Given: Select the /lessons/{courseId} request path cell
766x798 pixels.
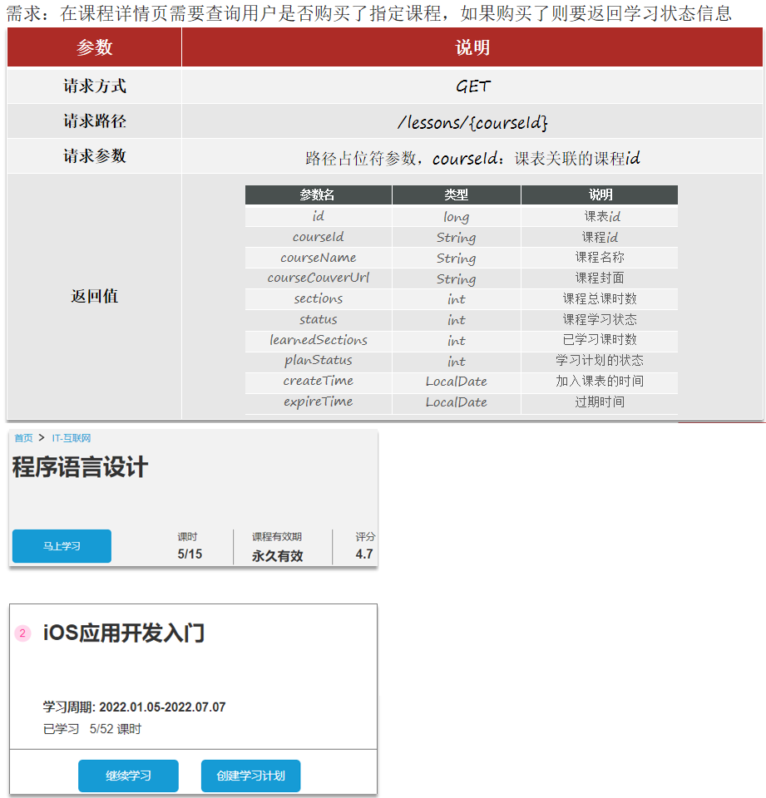Looking at the screenshot, I should coord(472,122).
